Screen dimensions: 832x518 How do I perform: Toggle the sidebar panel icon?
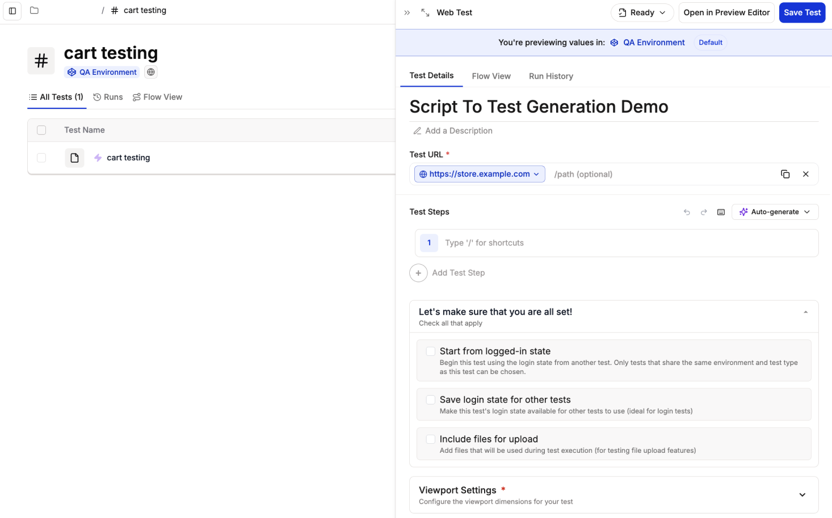coord(12,11)
